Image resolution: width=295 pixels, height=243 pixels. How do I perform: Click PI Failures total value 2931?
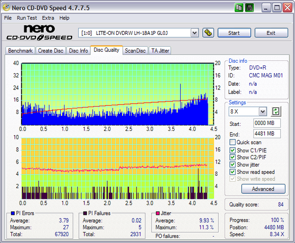(x=136, y=234)
